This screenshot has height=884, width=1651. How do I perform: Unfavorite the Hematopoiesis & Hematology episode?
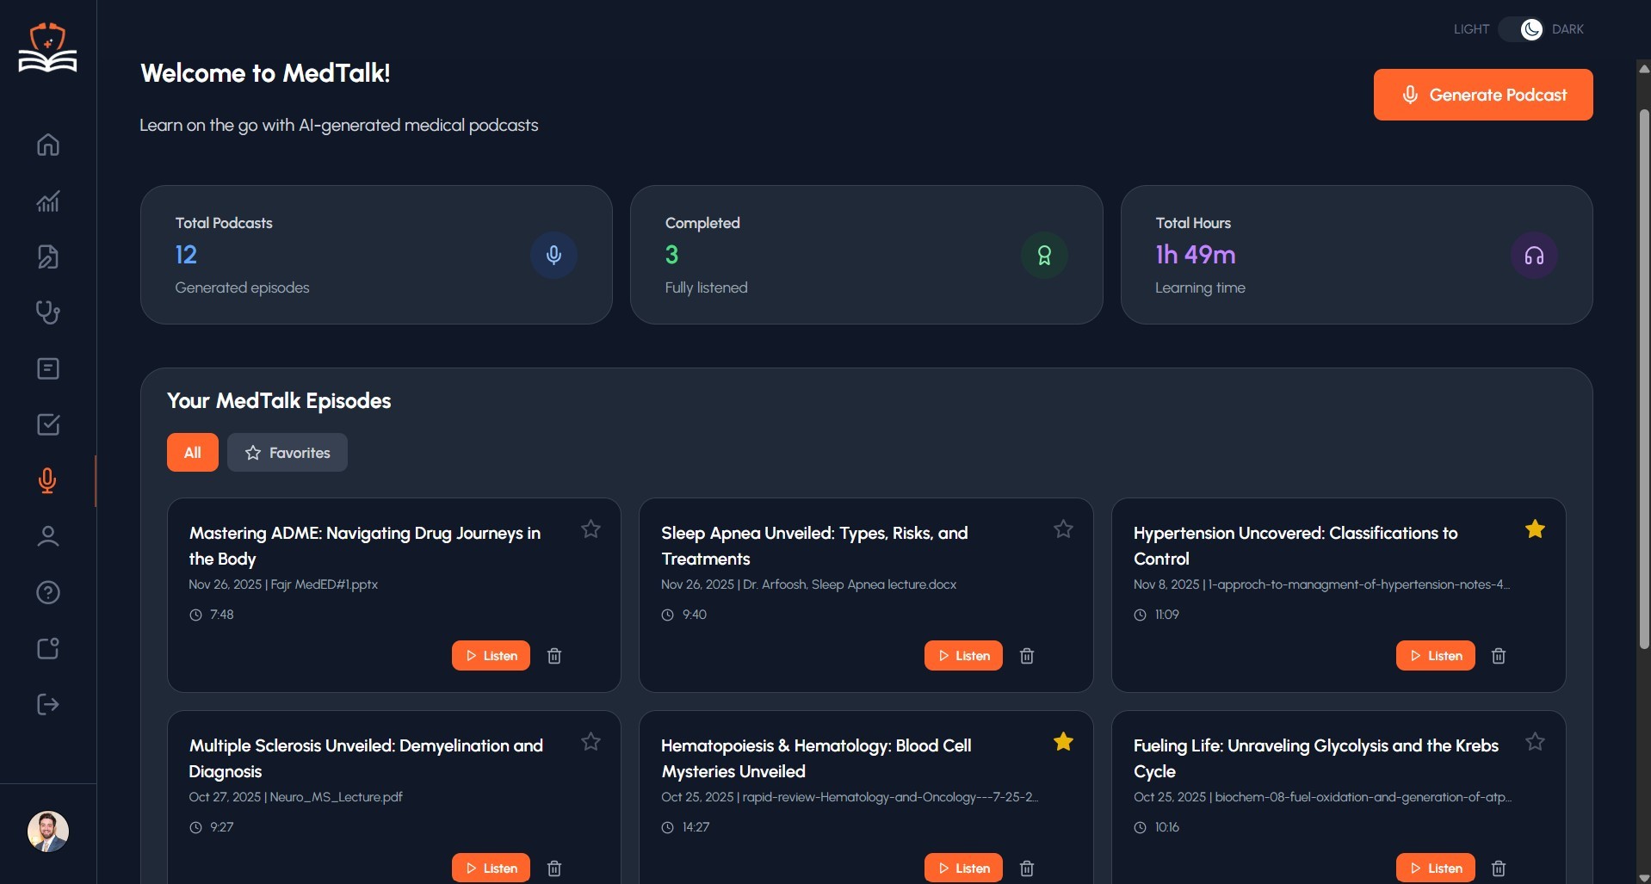click(x=1063, y=742)
